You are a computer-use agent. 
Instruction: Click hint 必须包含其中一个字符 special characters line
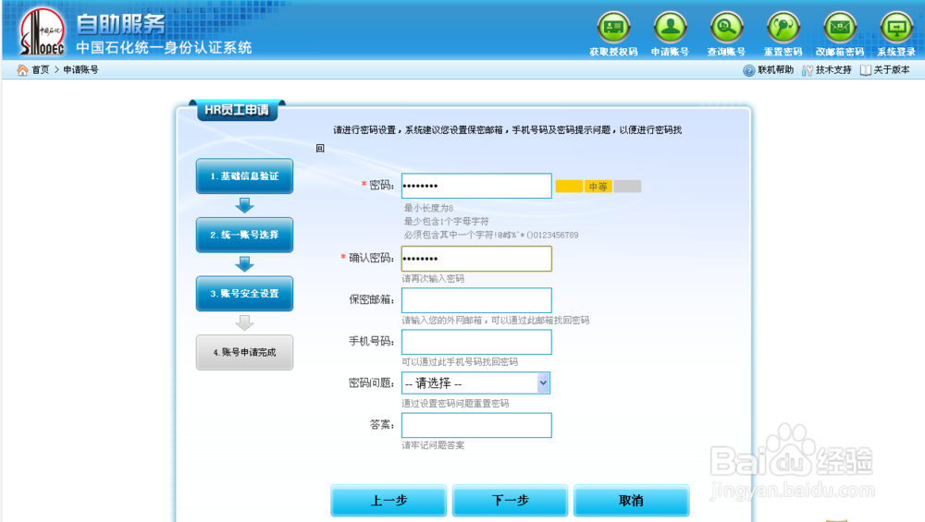[491, 235]
